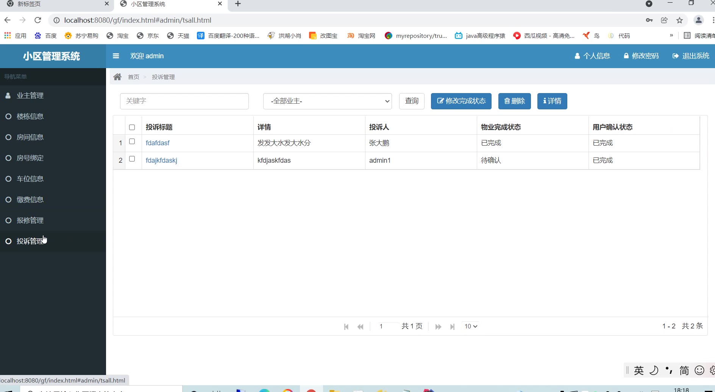Open 业主管理 in sidebar
The width and height of the screenshot is (715, 392).
coord(53,95)
